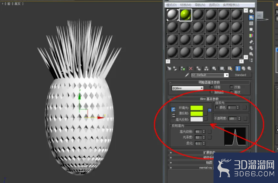The image size is (278, 183).
Task: Open 选项(O) menu
Action: [214, 5]
